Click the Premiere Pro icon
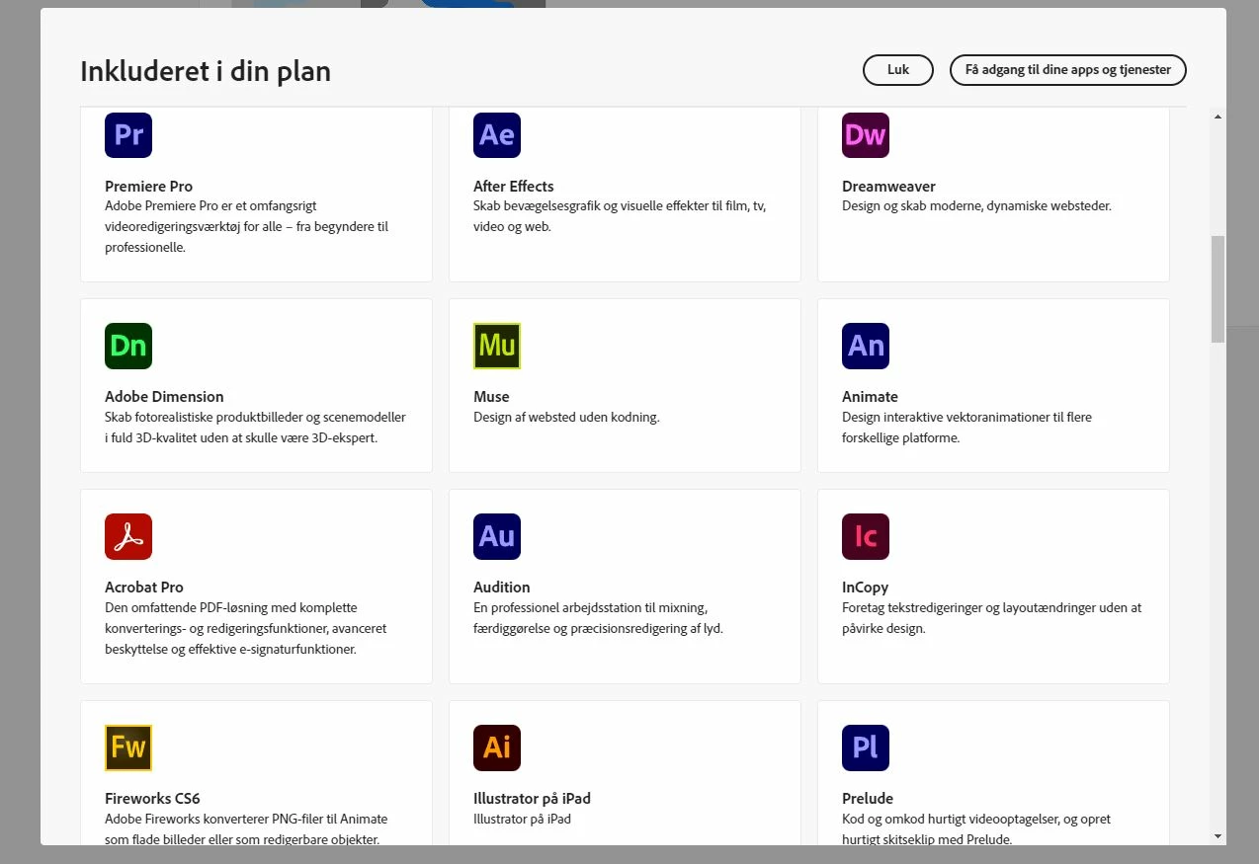Screen dimensions: 1259x864 point(128,134)
